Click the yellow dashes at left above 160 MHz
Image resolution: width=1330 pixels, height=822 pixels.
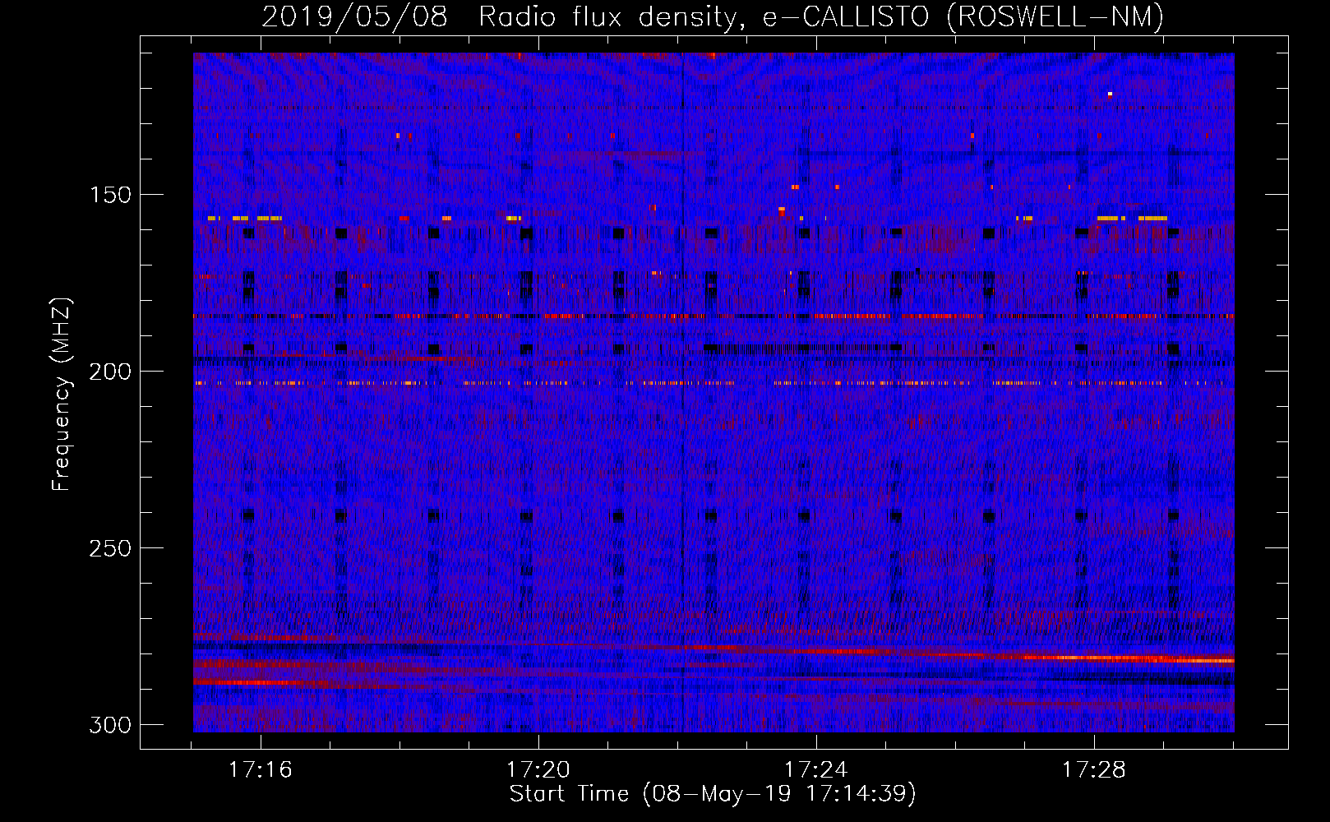point(245,219)
